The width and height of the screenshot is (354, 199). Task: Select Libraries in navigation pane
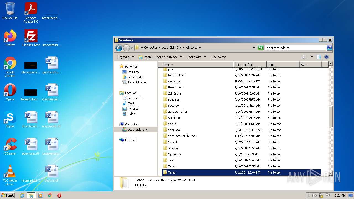[x=131, y=93]
